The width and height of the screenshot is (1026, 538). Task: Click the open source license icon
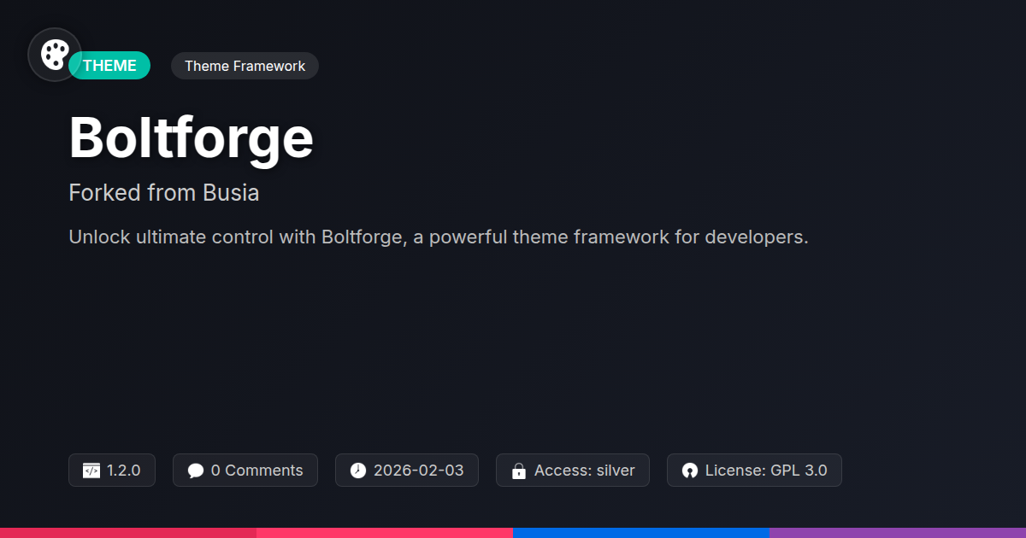[690, 471]
